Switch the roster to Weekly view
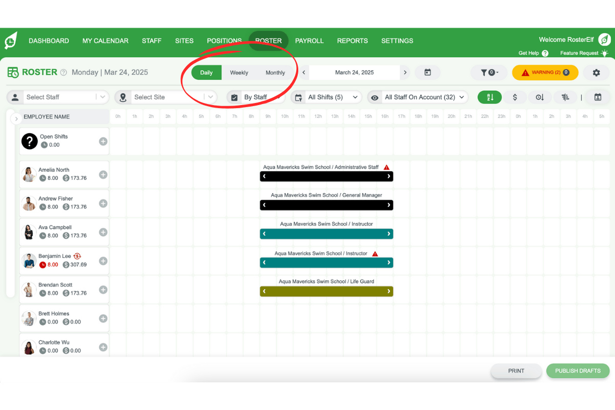 pos(239,72)
